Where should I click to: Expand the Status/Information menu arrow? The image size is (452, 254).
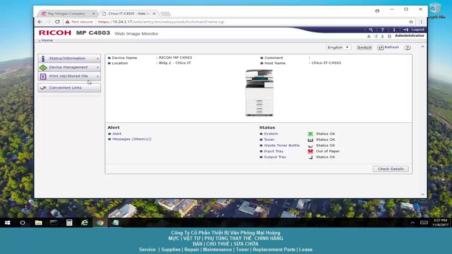98,59
